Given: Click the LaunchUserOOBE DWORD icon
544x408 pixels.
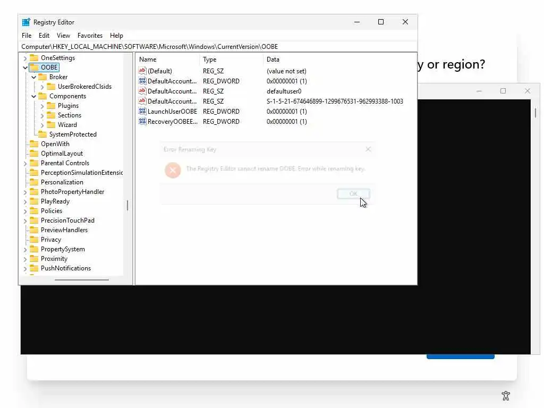Looking at the screenshot, I should click(x=142, y=112).
